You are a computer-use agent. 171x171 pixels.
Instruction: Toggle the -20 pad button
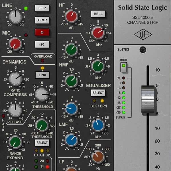42,44
